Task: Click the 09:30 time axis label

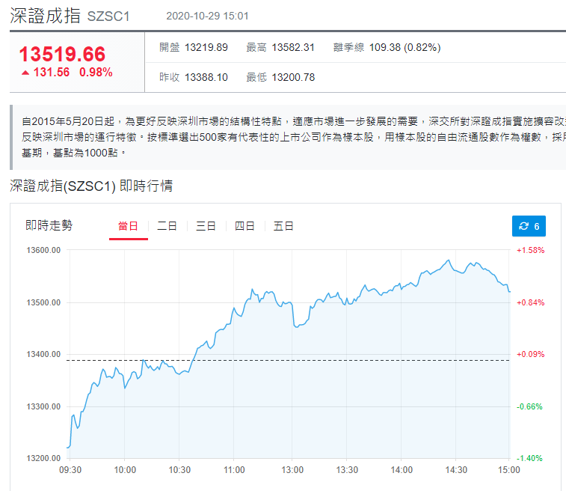Action: point(70,470)
